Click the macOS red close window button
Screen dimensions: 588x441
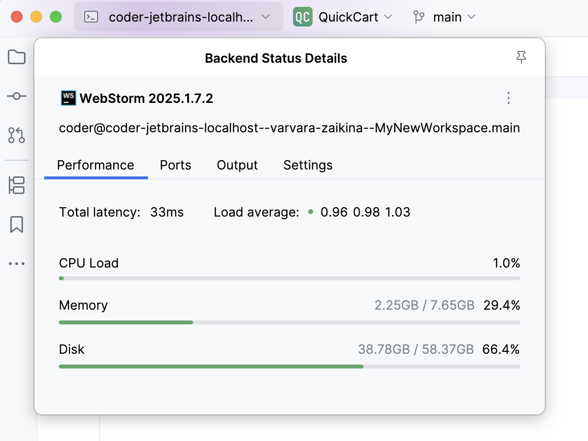pos(17,17)
